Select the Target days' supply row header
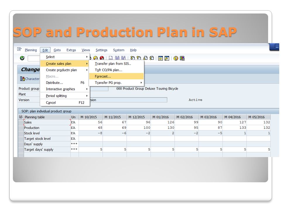Viewport: 281px width, 211px height. [21, 149]
